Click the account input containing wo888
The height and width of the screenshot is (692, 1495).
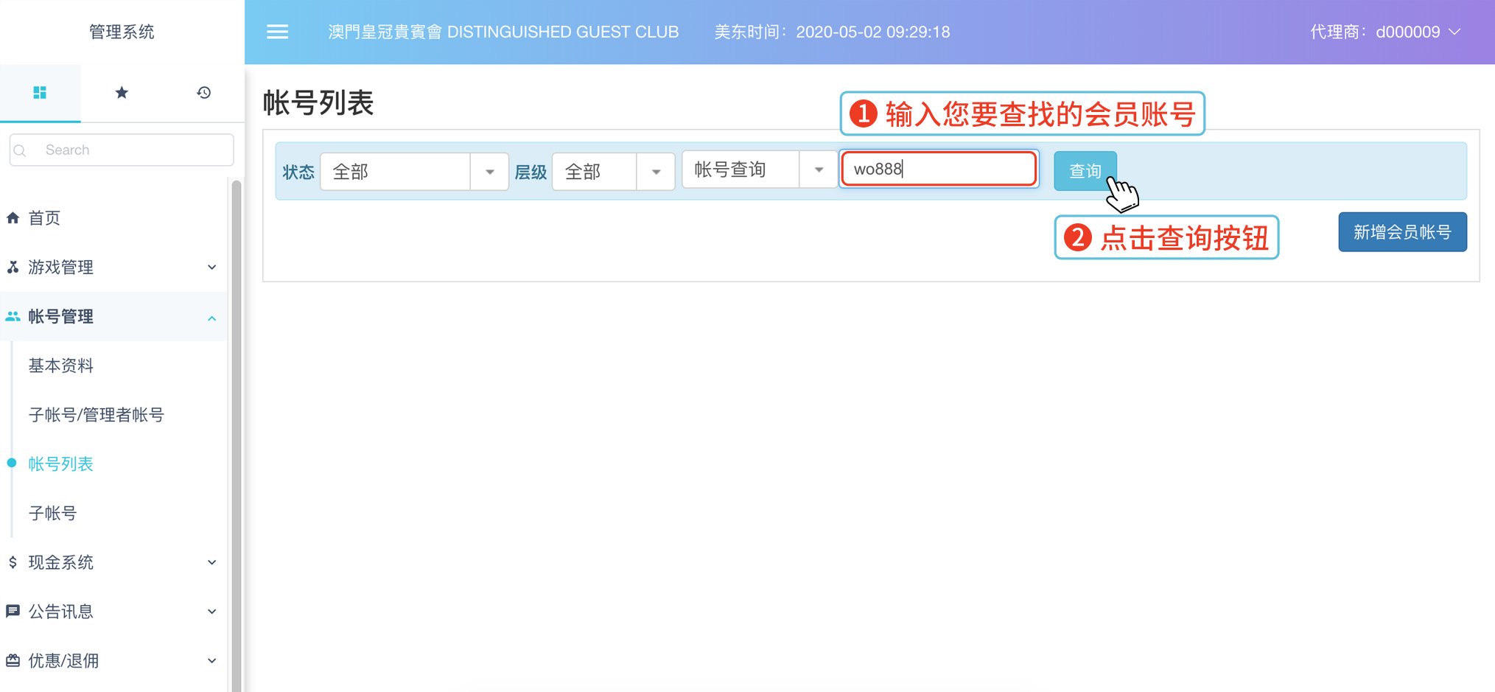tap(939, 169)
